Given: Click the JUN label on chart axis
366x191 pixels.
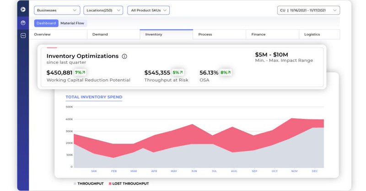Looking at the screenshot, I should (x=194, y=171).
